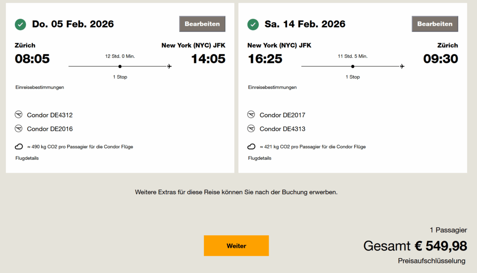Open Einreisebestimmungen for the return flight
The width and height of the screenshot is (477, 273).
coord(272,87)
